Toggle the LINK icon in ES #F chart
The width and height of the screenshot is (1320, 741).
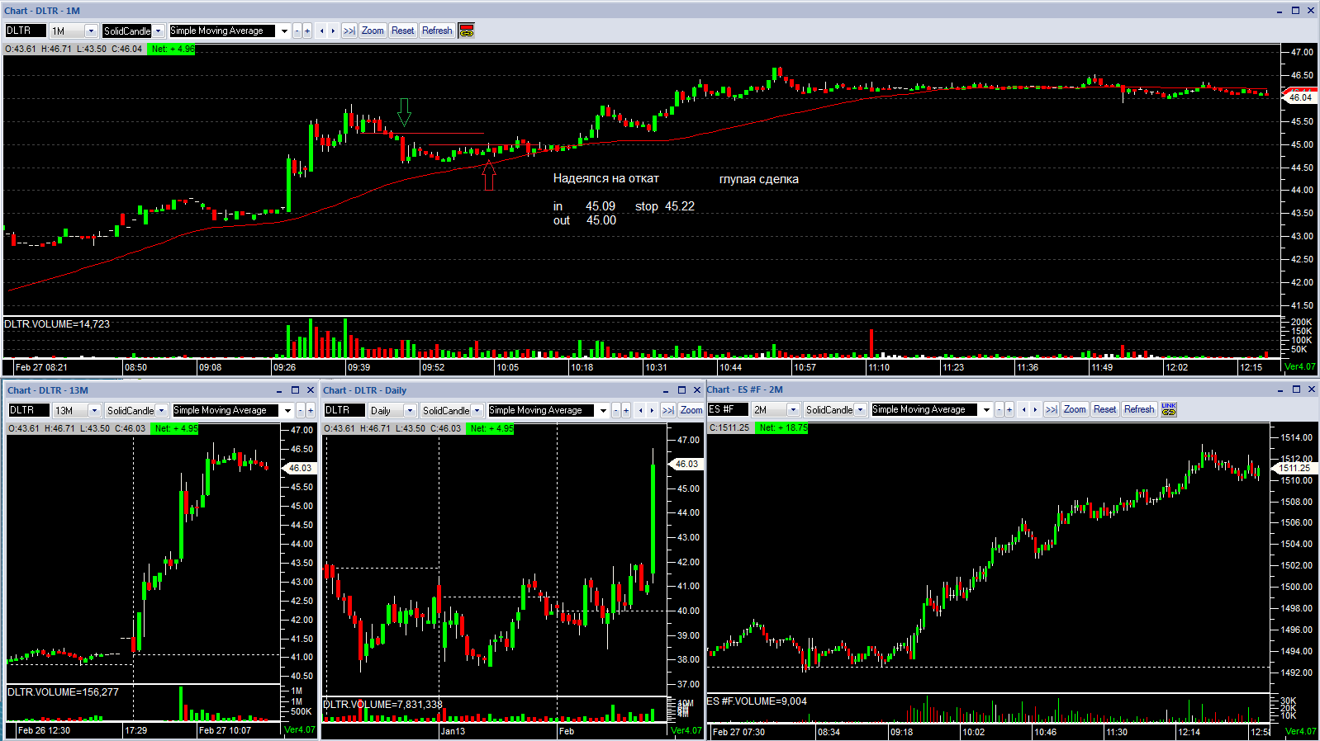(x=1169, y=409)
